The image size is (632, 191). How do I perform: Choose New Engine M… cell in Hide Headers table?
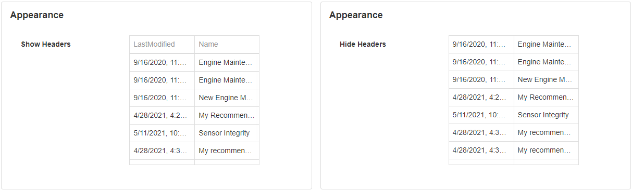[546, 80]
